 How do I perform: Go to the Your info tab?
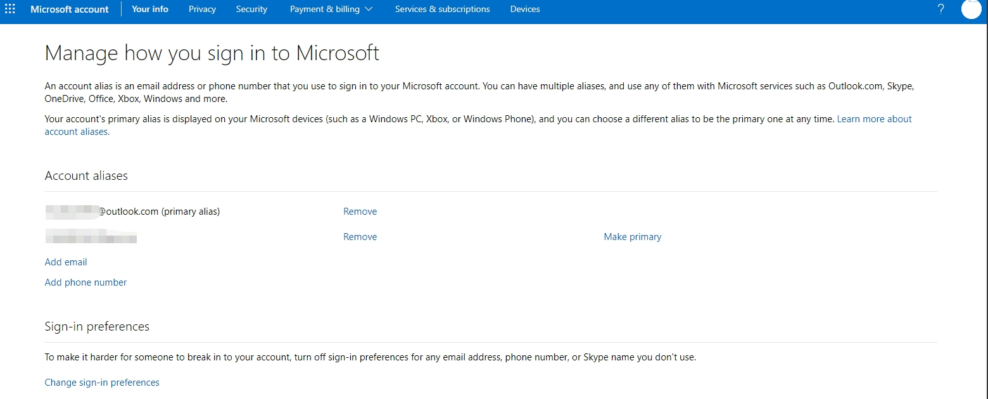click(x=150, y=9)
